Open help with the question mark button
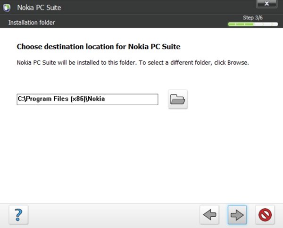The height and width of the screenshot is (228, 283). tap(18, 215)
